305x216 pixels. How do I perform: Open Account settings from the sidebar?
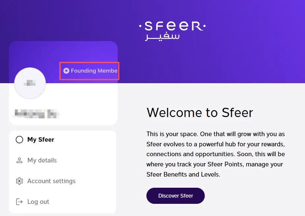click(x=51, y=181)
